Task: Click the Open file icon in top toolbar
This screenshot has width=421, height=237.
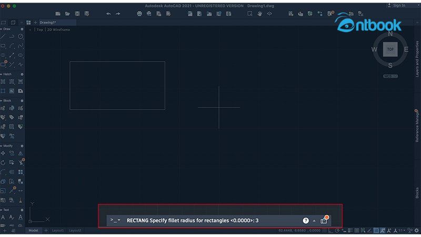Action: click(67, 14)
